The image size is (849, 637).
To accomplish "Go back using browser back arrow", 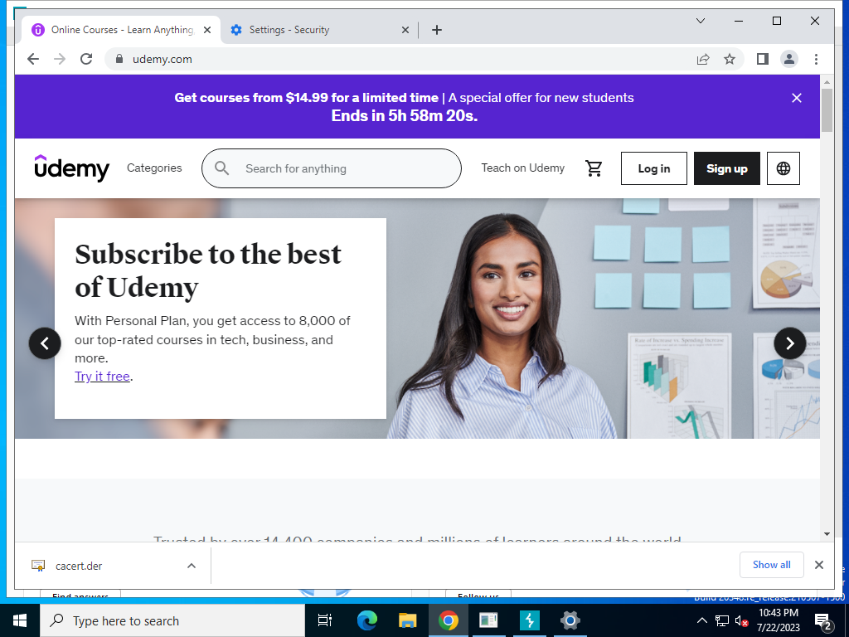I will (x=33, y=59).
